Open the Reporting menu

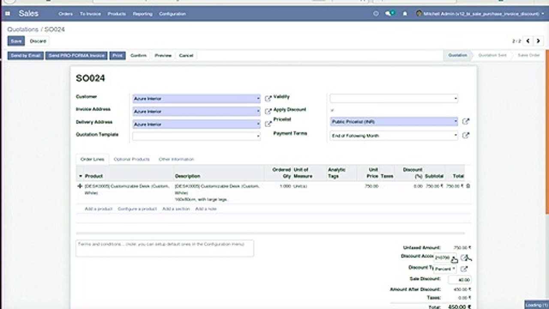[142, 14]
